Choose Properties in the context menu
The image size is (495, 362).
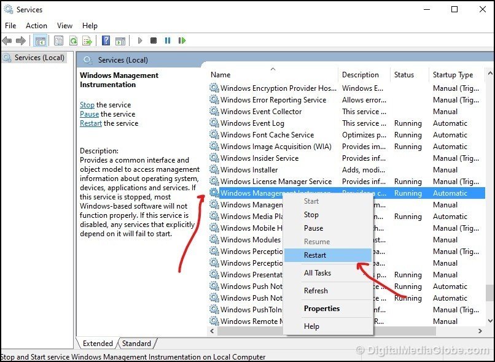tap(328, 309)
